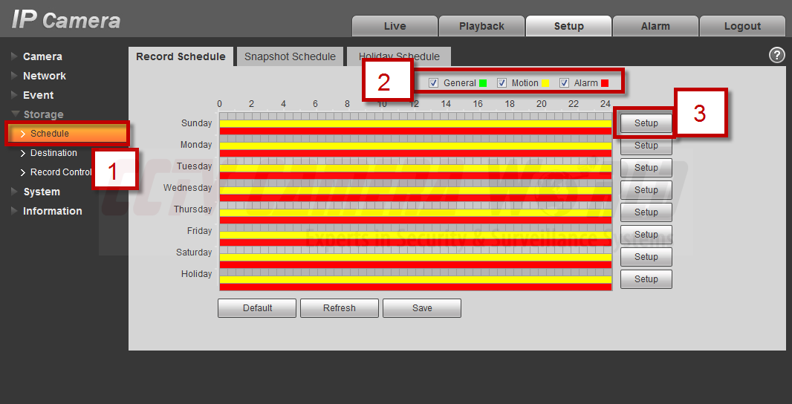Go to the Live view tab
The image size is (792, 404).
(x=395, y=26)
